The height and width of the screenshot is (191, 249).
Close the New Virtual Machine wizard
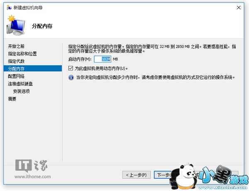[239, 7]
